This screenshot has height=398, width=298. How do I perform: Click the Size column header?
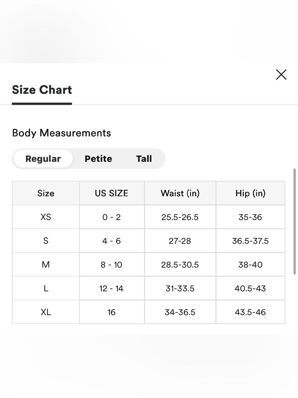[x=46, y=193]
